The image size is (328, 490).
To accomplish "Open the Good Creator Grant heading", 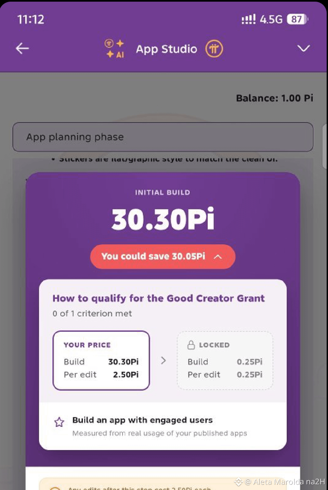I will pyautogui.click(x=159, y=298).
